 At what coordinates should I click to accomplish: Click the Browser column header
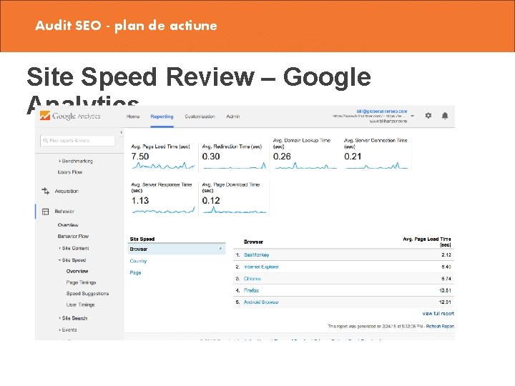click(253, 242)
